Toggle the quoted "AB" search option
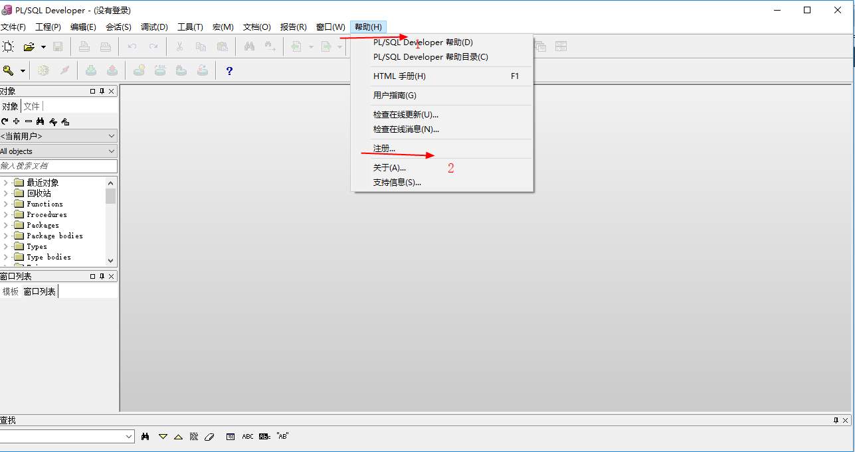The image size is (855, 452). pyautogui.click(x=282, y=436)
